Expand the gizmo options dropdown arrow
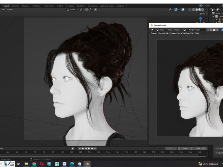This screenshot has height=167, width=223. pos(179,10)
